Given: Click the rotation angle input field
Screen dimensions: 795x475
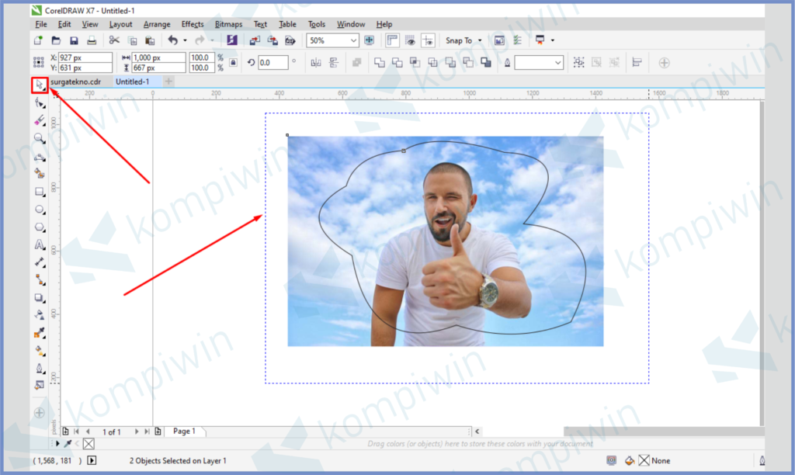Looking at the screenshot, I should point(273,63).
